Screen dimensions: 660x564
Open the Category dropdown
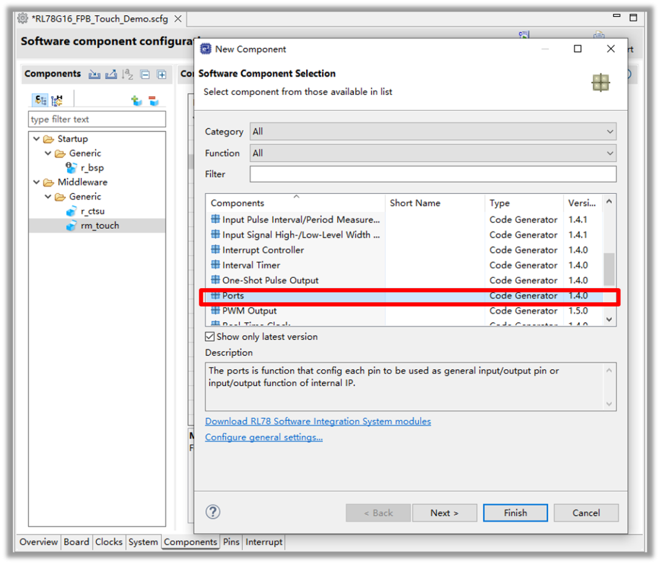(x=433, y=132)
